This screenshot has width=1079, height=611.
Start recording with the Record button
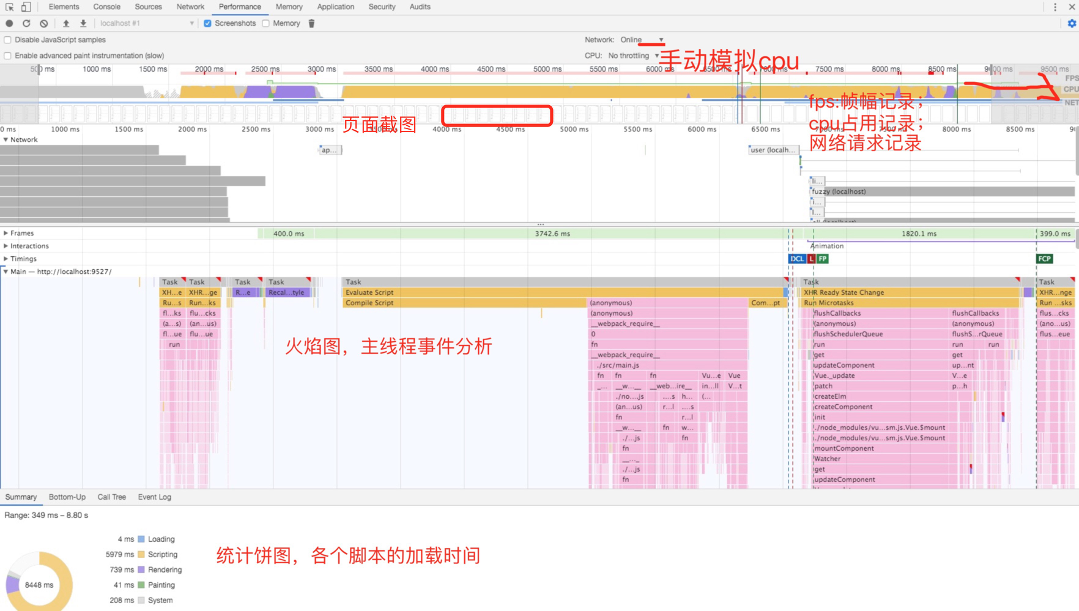click(9, 23)
